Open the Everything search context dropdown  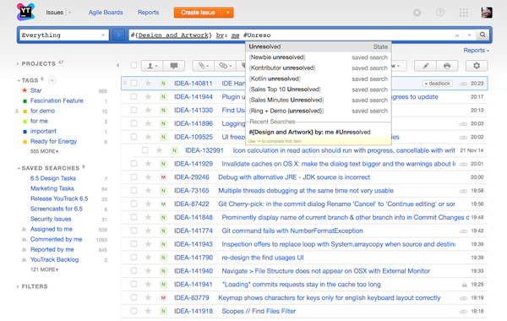pyautogui.click(x=63, y=35)
